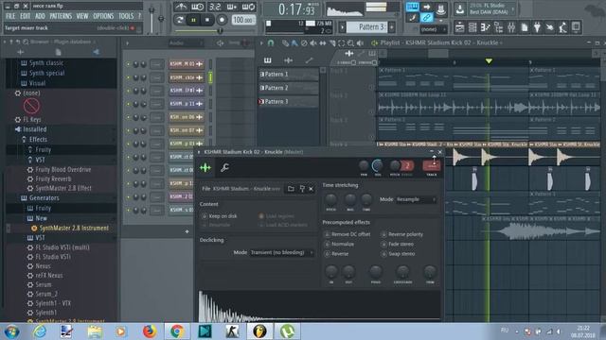Open the ADD menu
This screenshot has width=606, height=340.
pos(40,16)
